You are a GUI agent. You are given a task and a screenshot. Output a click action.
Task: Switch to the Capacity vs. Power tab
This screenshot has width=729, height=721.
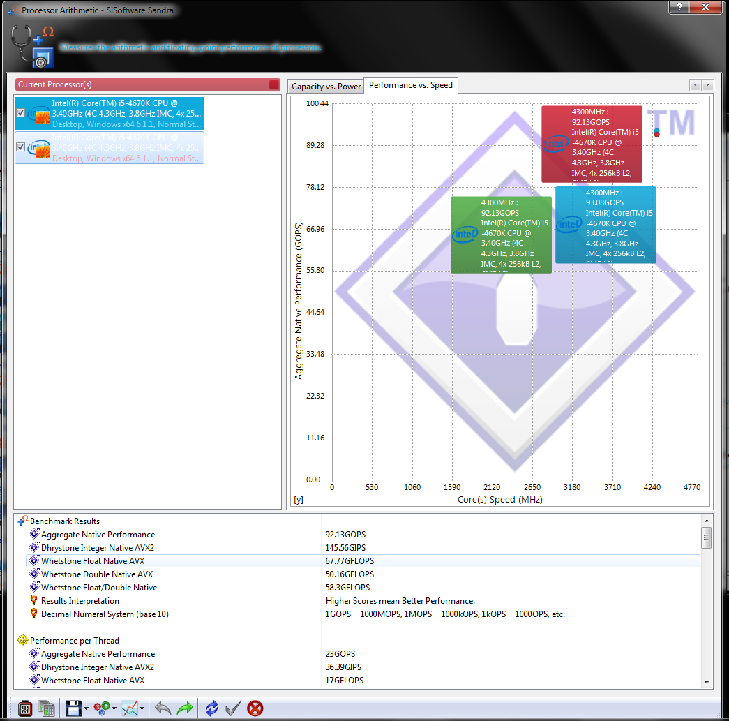[x=326, y=87]
